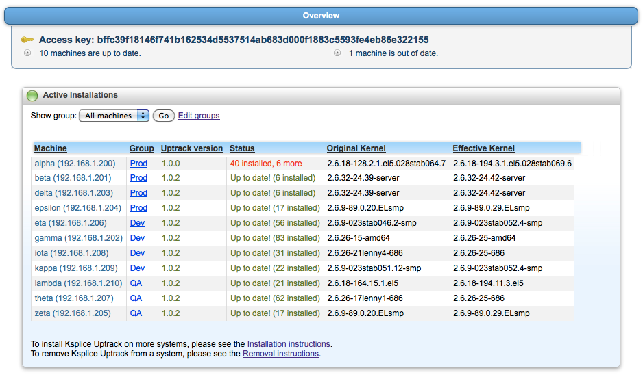Open the lambda (192.168.1.210) machine
The height and width of the screenshot is (377, 643).
pos(78,283)
